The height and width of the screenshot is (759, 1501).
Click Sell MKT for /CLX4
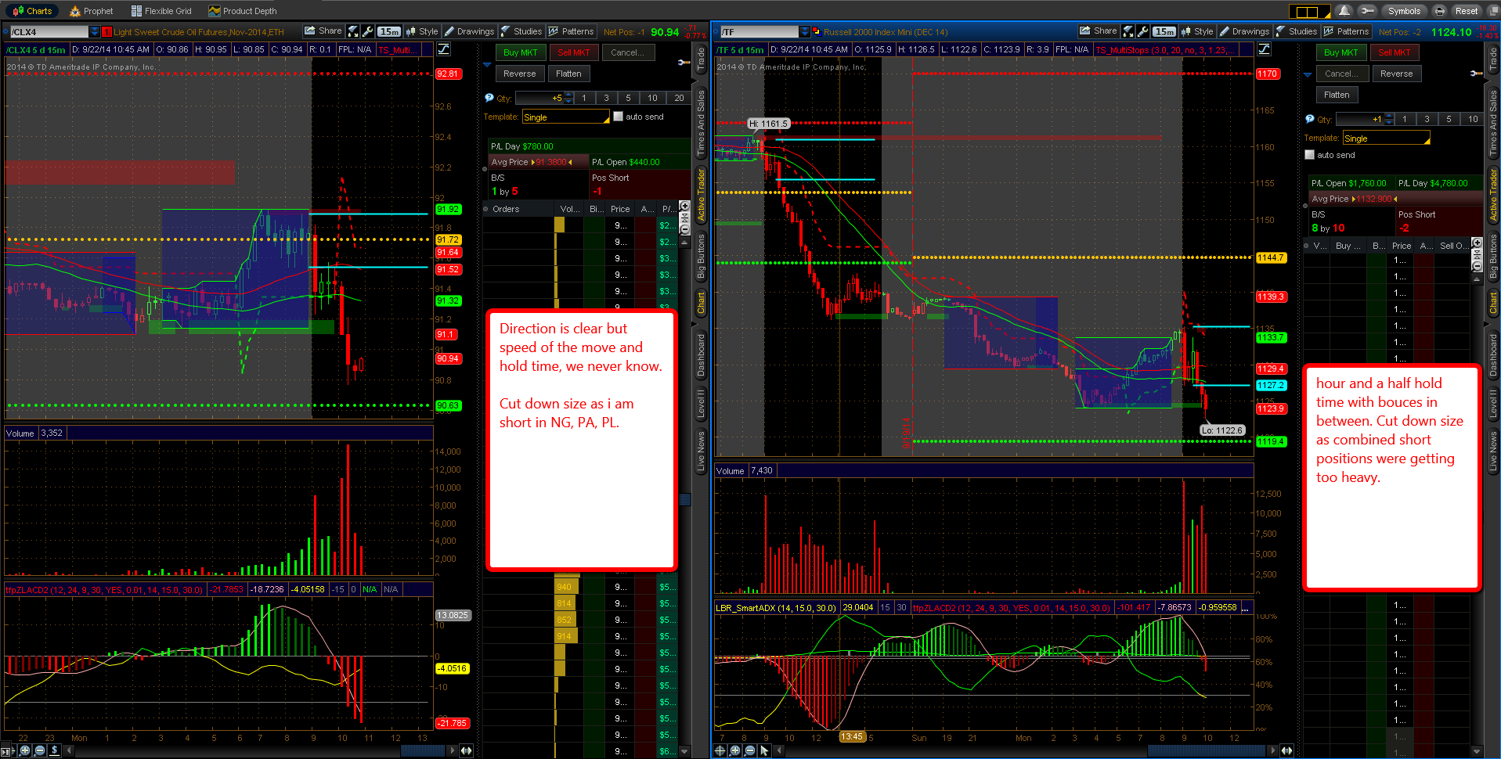(573, 52)
